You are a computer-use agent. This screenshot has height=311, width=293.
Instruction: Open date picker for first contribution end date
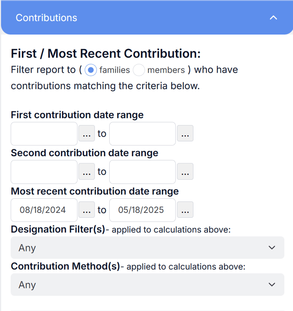185,133
